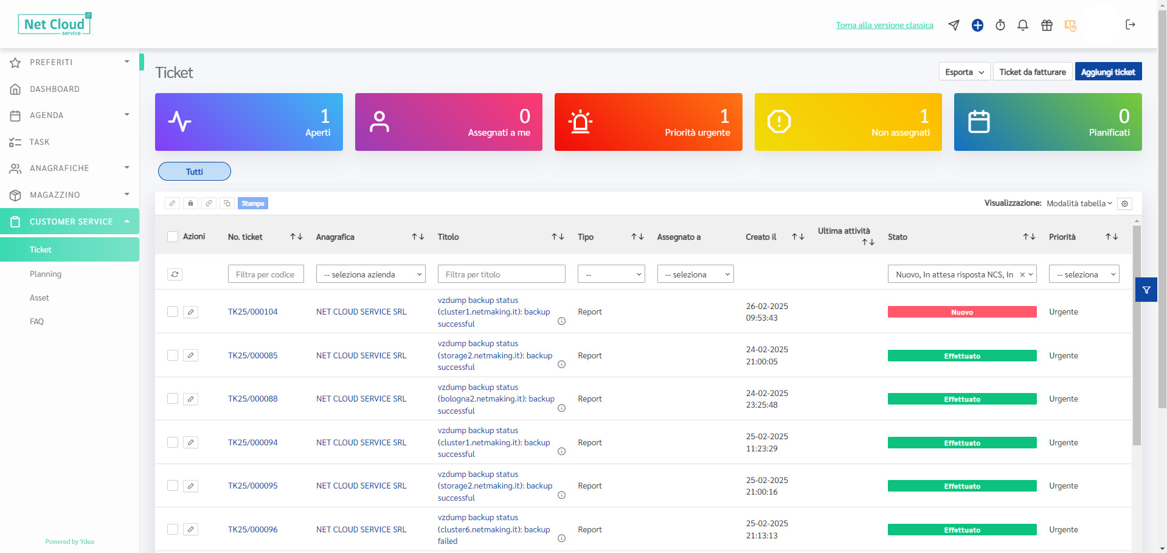The height and width of the screenshot is (553, 1167).
Task: Edit ticket TK25/000104 with pencil icon
Action: point(191,312)
